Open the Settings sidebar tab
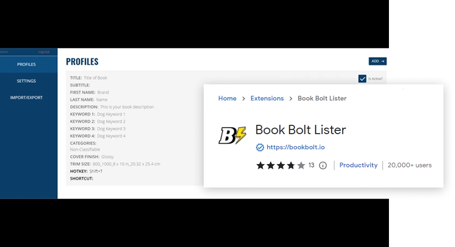This screenshot has height=247, width=455. 26,81
